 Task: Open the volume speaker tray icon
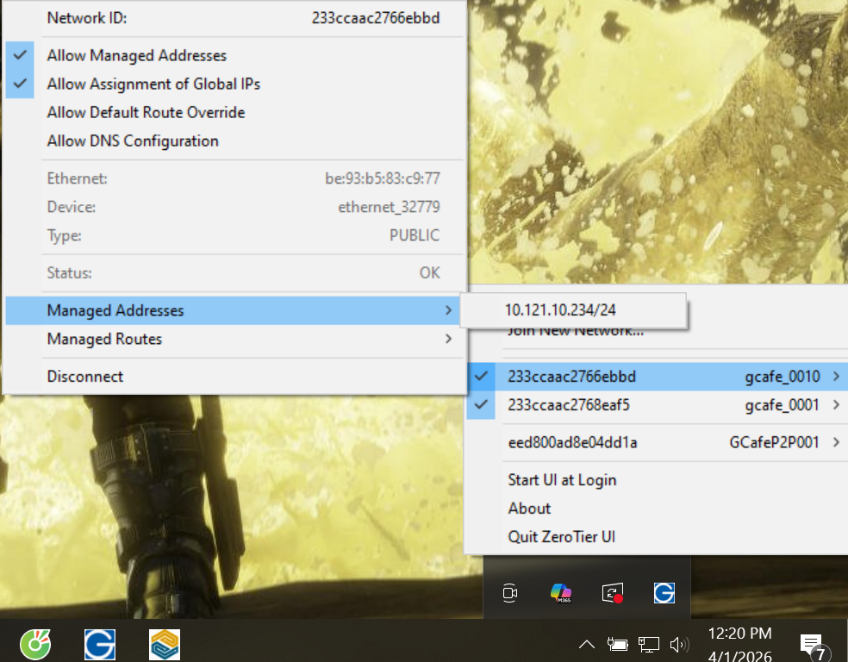[x=679, y=644]
